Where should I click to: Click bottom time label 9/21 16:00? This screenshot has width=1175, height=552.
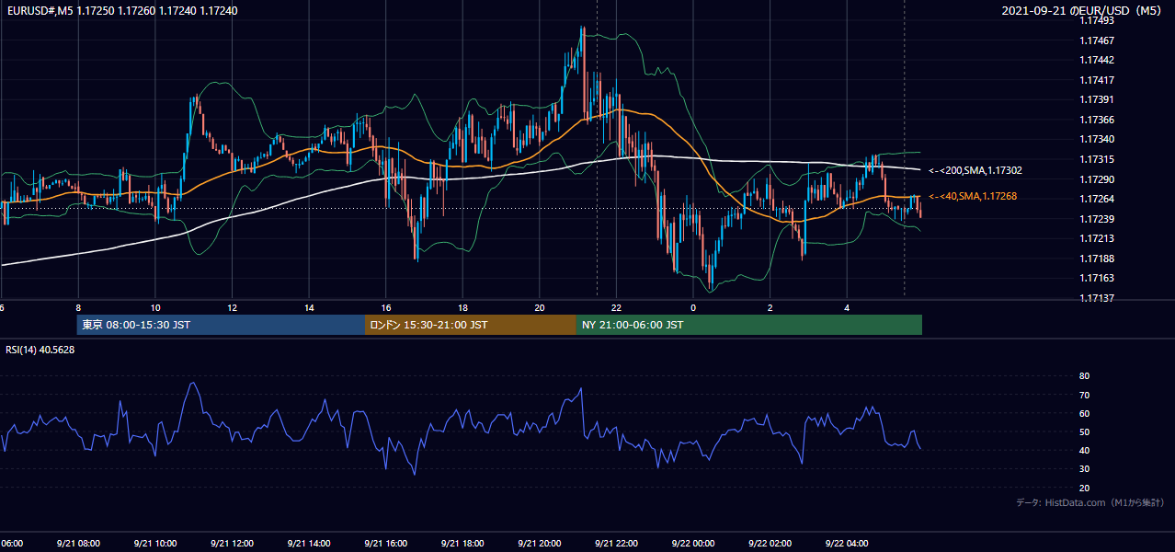pos(386,544)
